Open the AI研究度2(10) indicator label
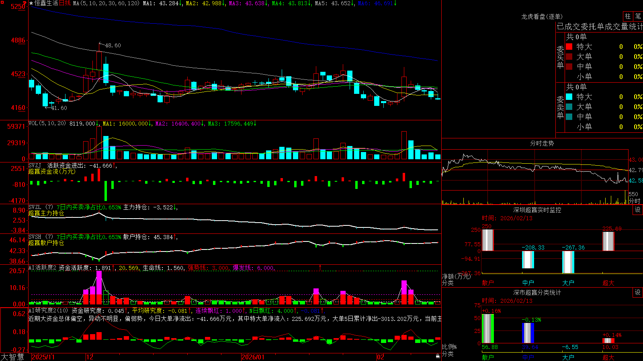This screenshot has height=361, width=643. coord(48,310)
